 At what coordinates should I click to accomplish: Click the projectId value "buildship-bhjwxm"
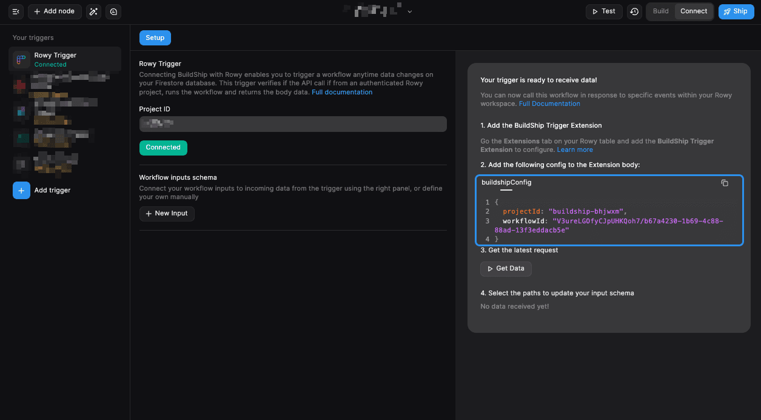click(587, 211)
